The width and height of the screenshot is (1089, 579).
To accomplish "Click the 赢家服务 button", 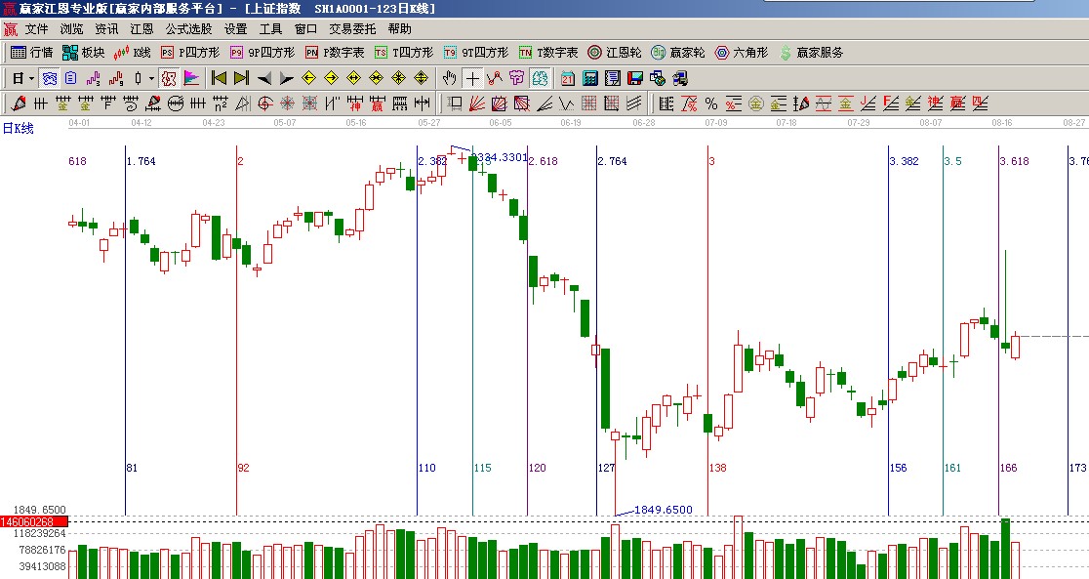I will pyautogui.click(x=810, y=53).
